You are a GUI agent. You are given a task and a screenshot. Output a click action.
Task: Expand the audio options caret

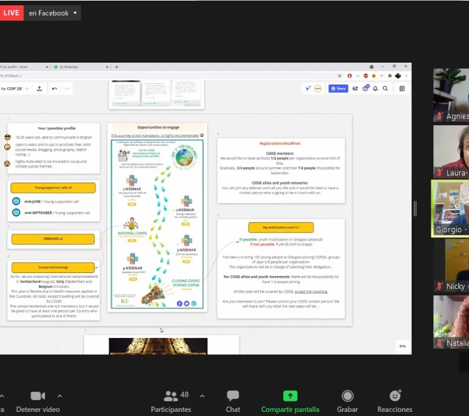pyautogui.click(x=2, y=396)
